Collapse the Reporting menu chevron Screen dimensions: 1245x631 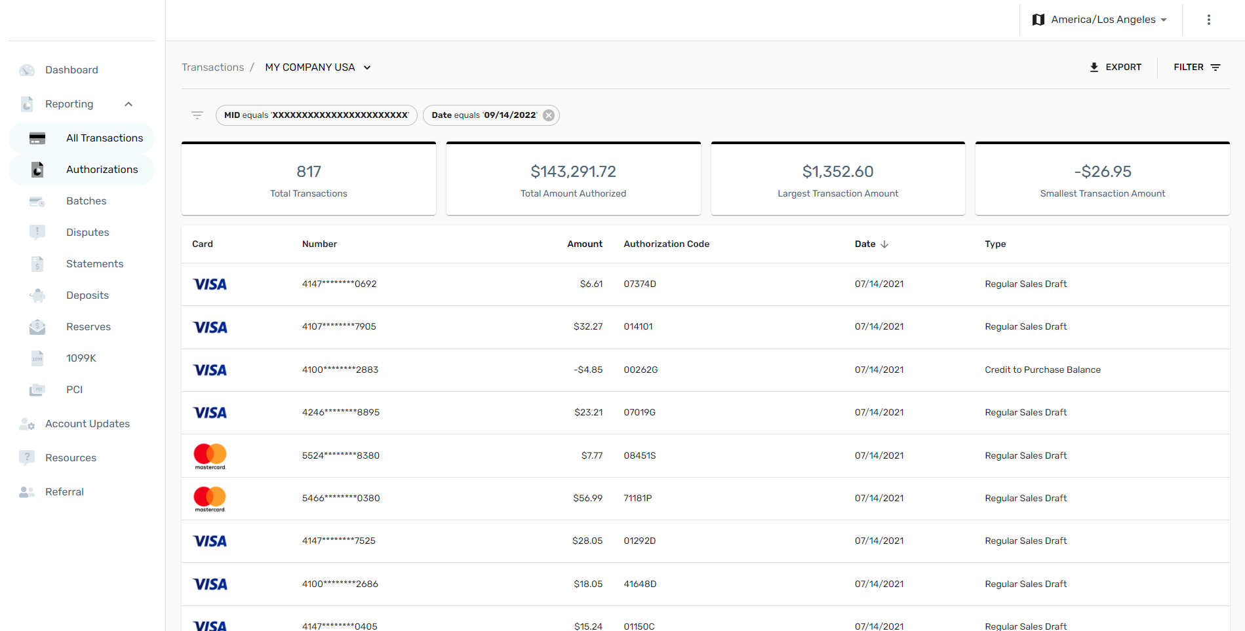coord(128,104)
